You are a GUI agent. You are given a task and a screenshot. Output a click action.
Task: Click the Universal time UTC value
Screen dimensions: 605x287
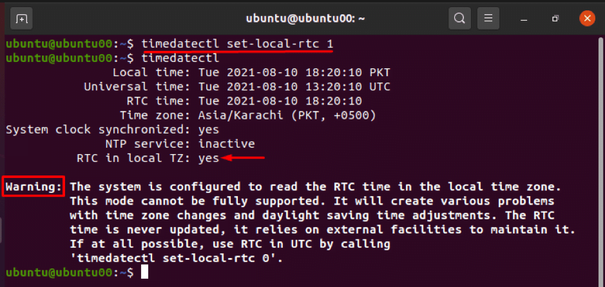click(294, 86)
